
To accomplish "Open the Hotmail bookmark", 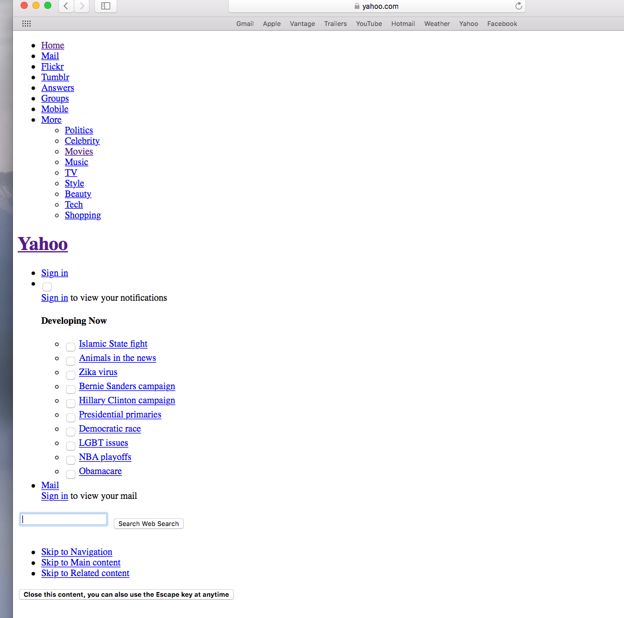I will 403,24.
